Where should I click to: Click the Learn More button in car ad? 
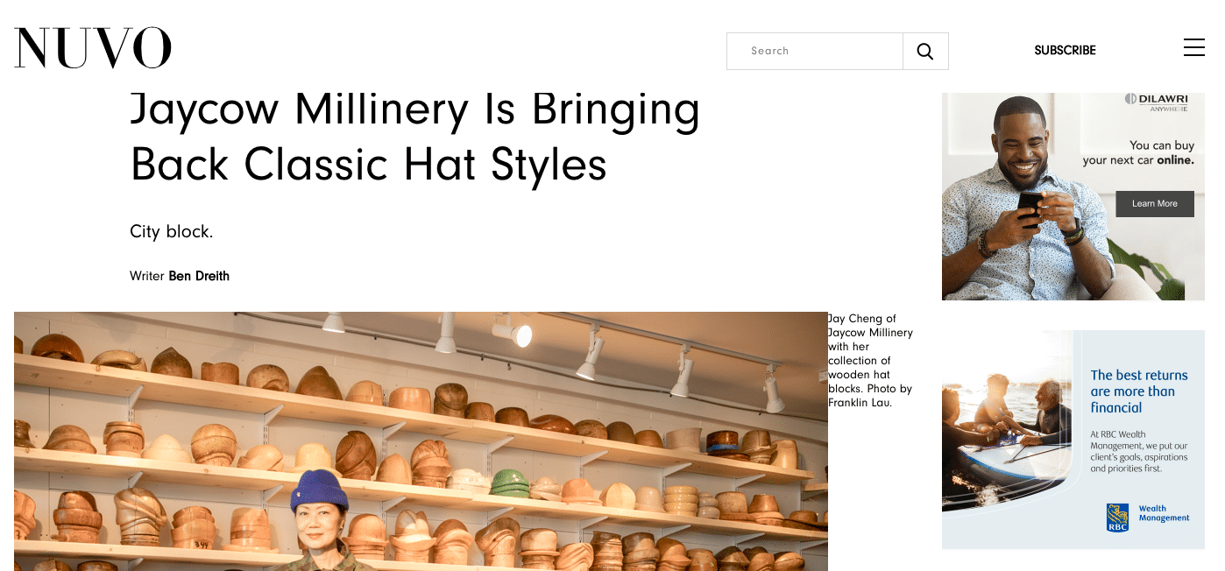(x=1155, y=204)
